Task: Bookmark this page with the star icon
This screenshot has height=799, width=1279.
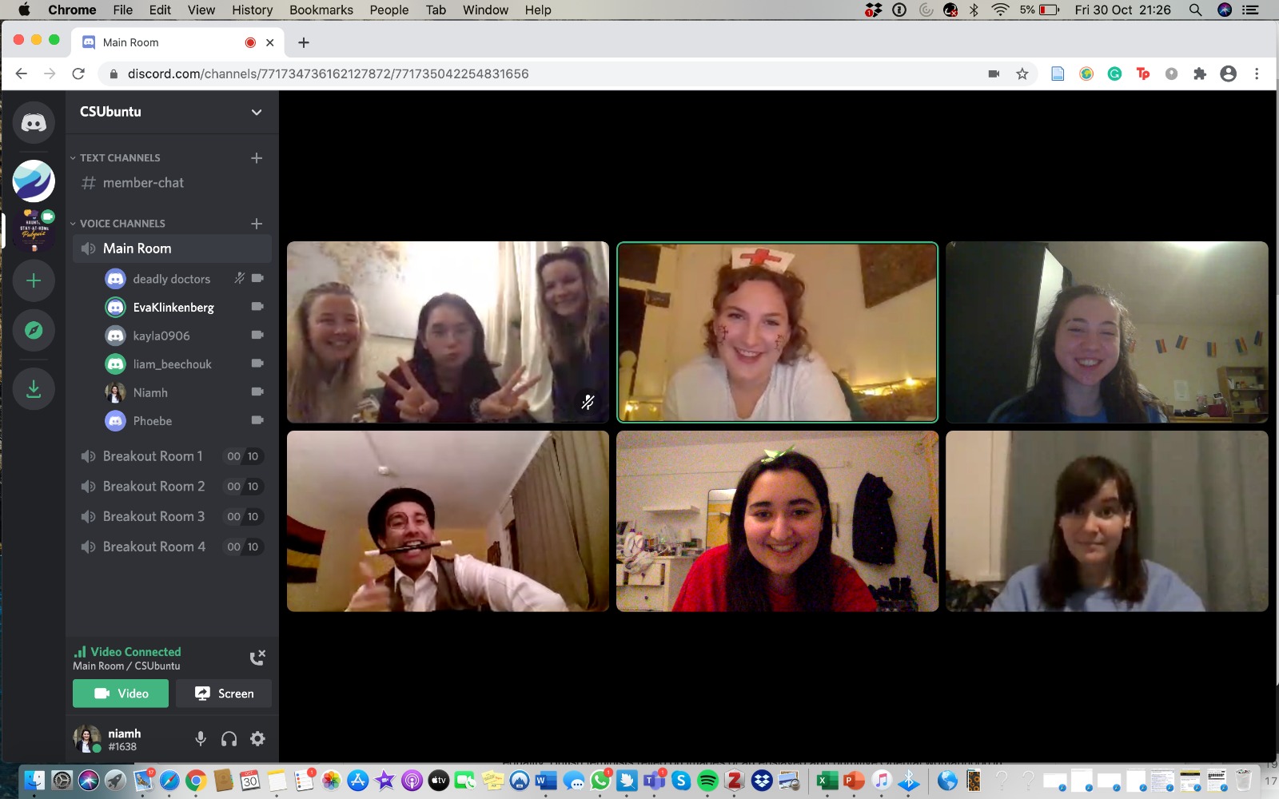Action: click(x=1022, y=74)
